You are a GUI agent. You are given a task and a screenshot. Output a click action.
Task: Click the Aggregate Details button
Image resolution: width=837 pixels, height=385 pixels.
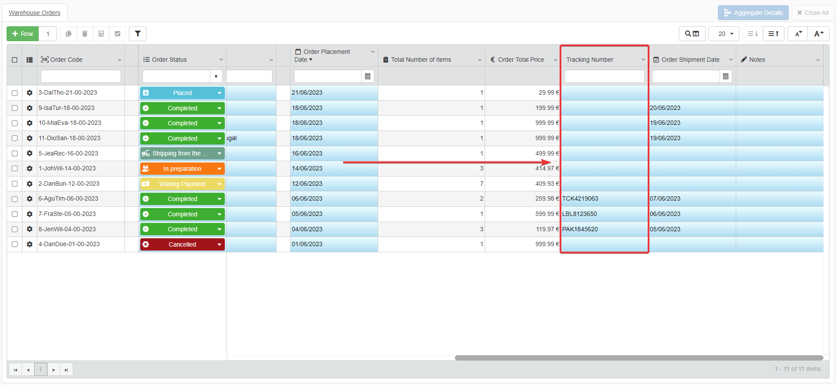coord(753,13)
